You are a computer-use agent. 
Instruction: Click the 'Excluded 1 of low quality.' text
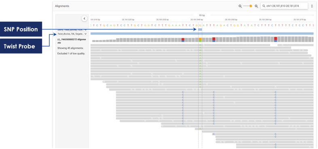point(71,54)
